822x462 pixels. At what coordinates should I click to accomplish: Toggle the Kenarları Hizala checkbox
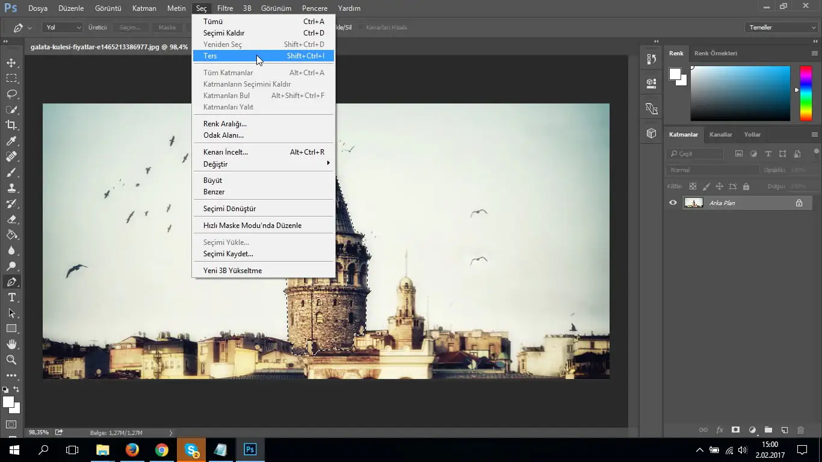(x=361, y=28)
